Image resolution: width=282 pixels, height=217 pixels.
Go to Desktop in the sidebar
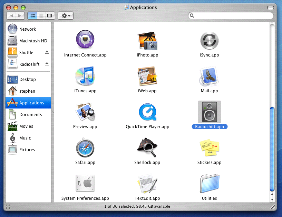pyautogui.click(x=28, y=79)
